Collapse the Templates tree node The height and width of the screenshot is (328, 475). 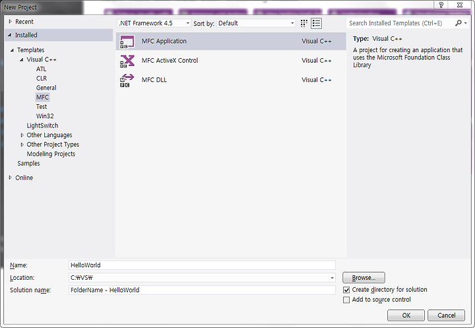(x=12, y=50)
